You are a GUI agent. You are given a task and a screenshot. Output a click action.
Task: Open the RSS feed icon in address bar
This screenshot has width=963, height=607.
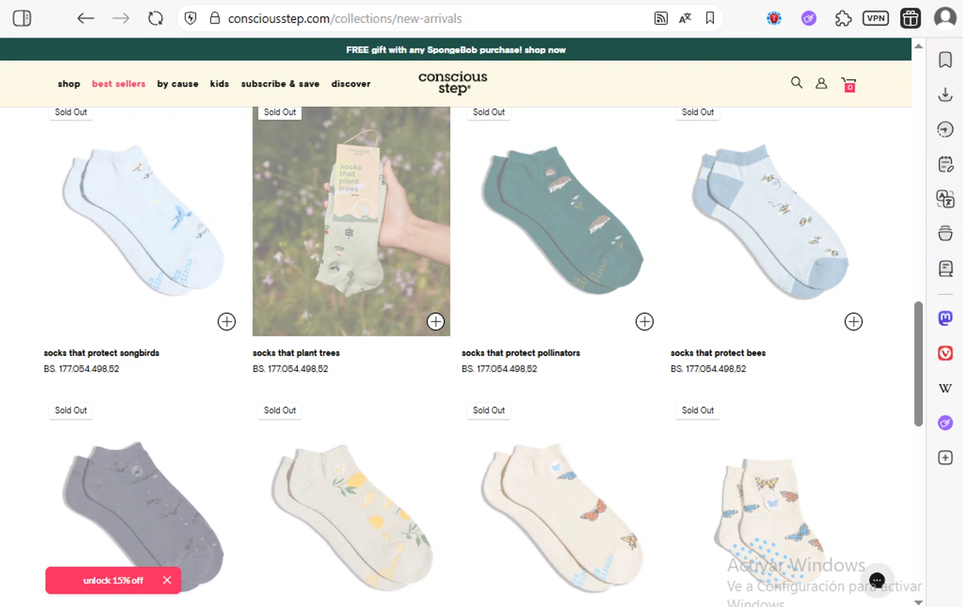point(661,18)
